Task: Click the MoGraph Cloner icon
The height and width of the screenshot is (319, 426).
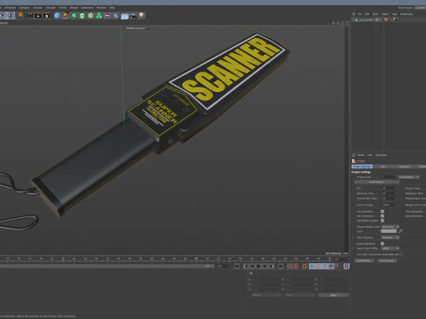Action: tap(91, 15)
